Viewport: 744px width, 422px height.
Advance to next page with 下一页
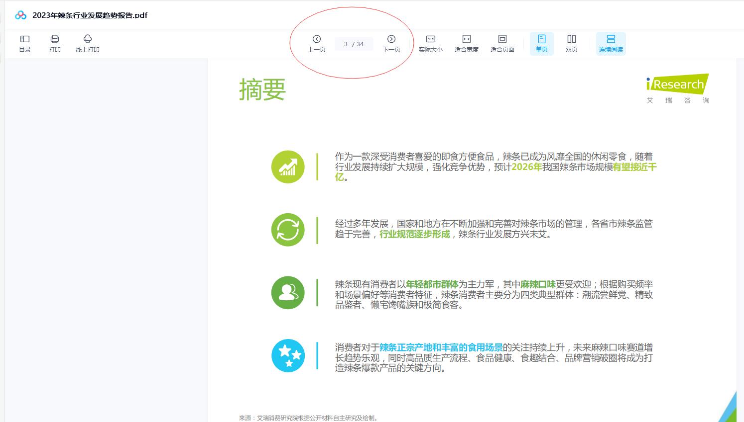click(391, 43)
